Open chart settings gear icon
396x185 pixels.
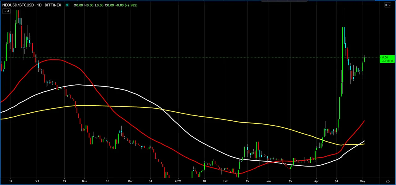tap(388, 182)
